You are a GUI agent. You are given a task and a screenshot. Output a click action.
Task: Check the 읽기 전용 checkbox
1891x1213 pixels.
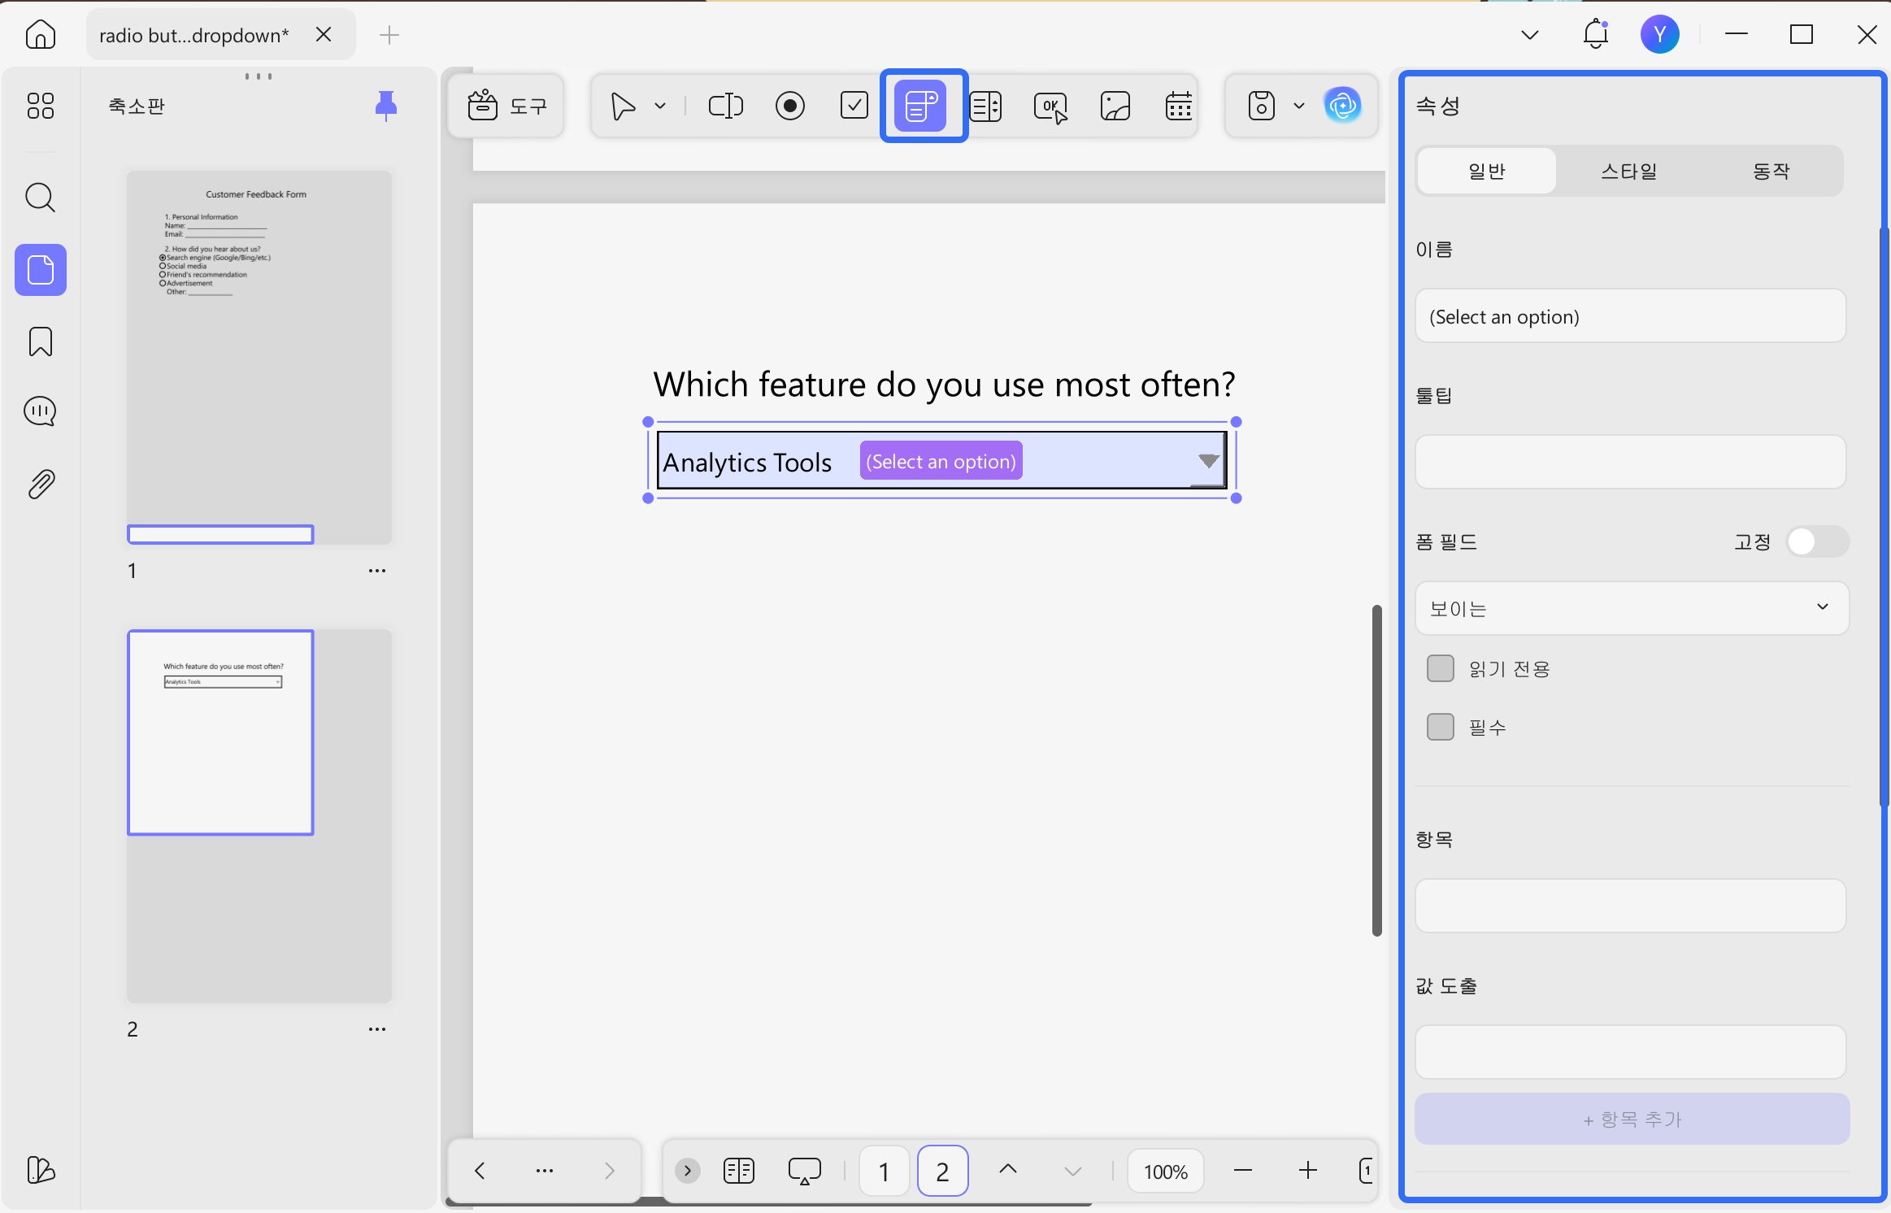coord(1441,668)
